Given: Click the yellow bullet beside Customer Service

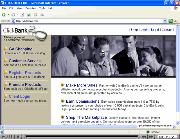Looking at the screenshot, I should pyautogui.click(x=6, y=60).
